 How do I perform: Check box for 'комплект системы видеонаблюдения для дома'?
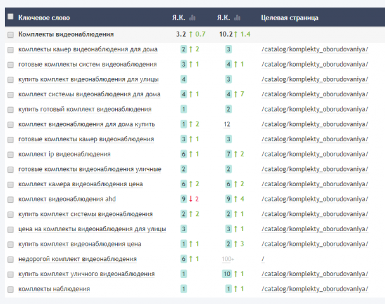tap(11, 95)
